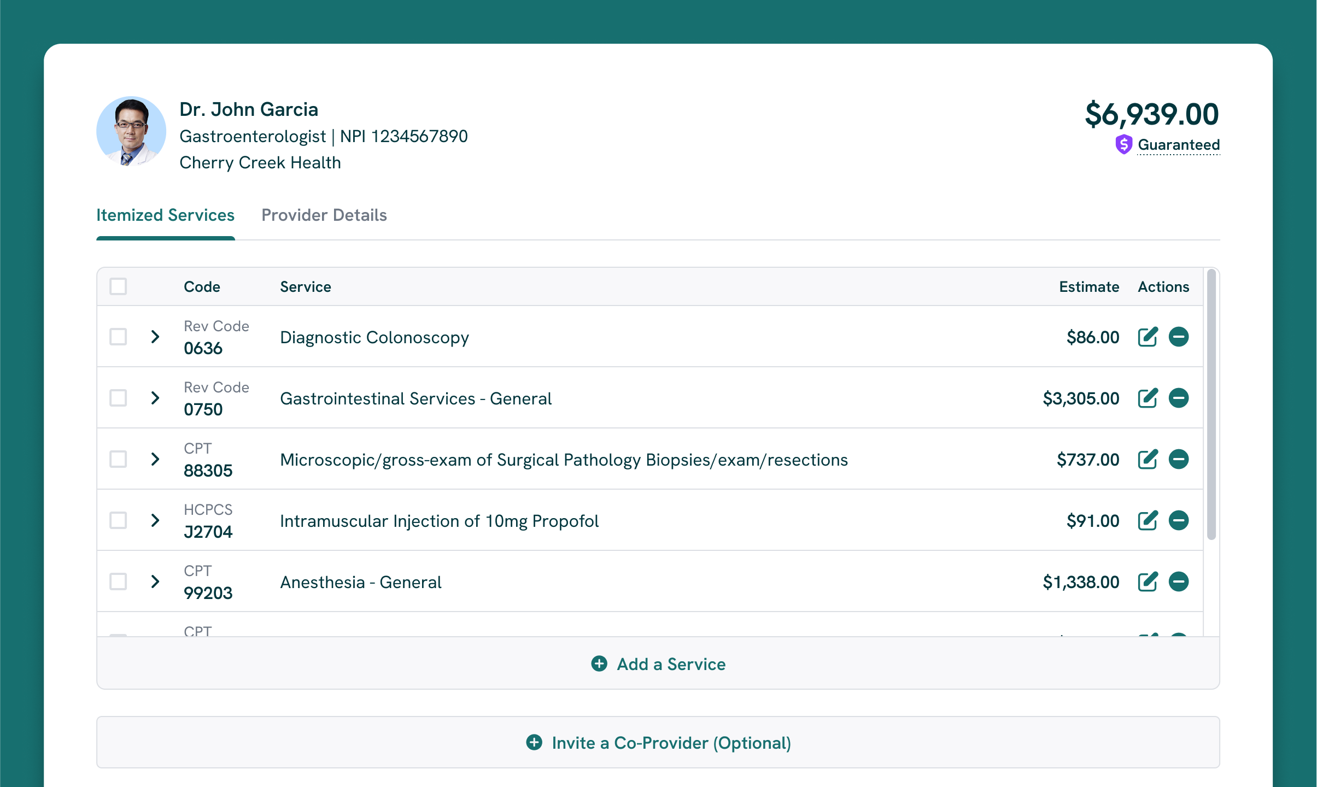Edit the CPT 88305 pathology service

(x=1148, y=459)
